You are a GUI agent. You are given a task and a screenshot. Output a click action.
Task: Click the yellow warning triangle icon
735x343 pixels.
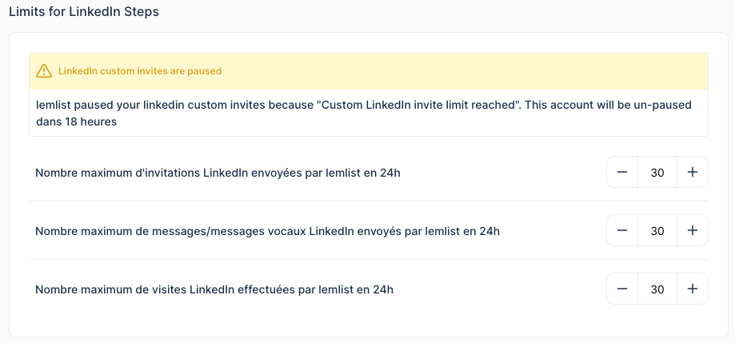44,70
